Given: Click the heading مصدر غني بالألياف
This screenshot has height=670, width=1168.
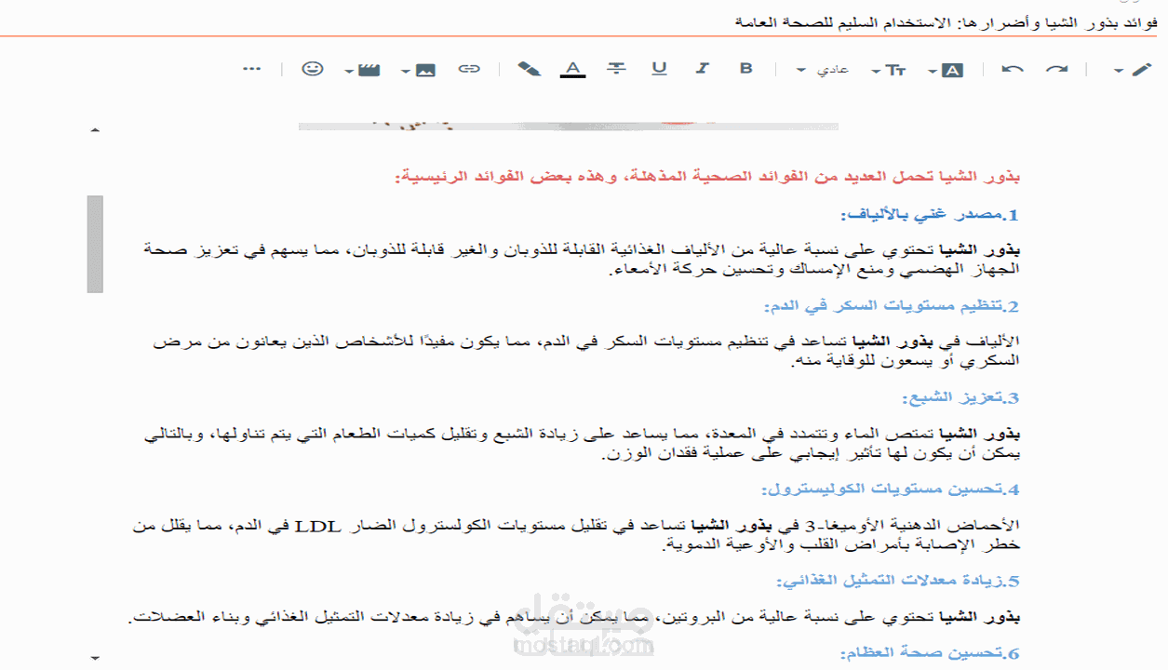Looking at the screenshot, I should (931, 215).
